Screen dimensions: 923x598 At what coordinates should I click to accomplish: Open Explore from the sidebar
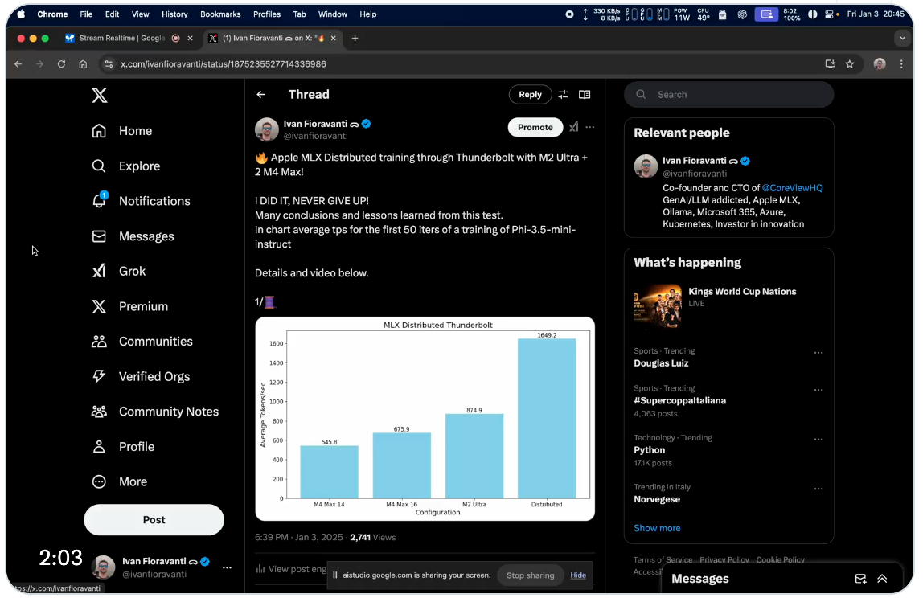coord(125,166)
